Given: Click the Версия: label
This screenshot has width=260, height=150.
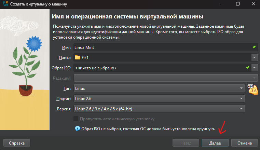Looking at the screenshot, I should pyautogui.click(x=64, y=109).
